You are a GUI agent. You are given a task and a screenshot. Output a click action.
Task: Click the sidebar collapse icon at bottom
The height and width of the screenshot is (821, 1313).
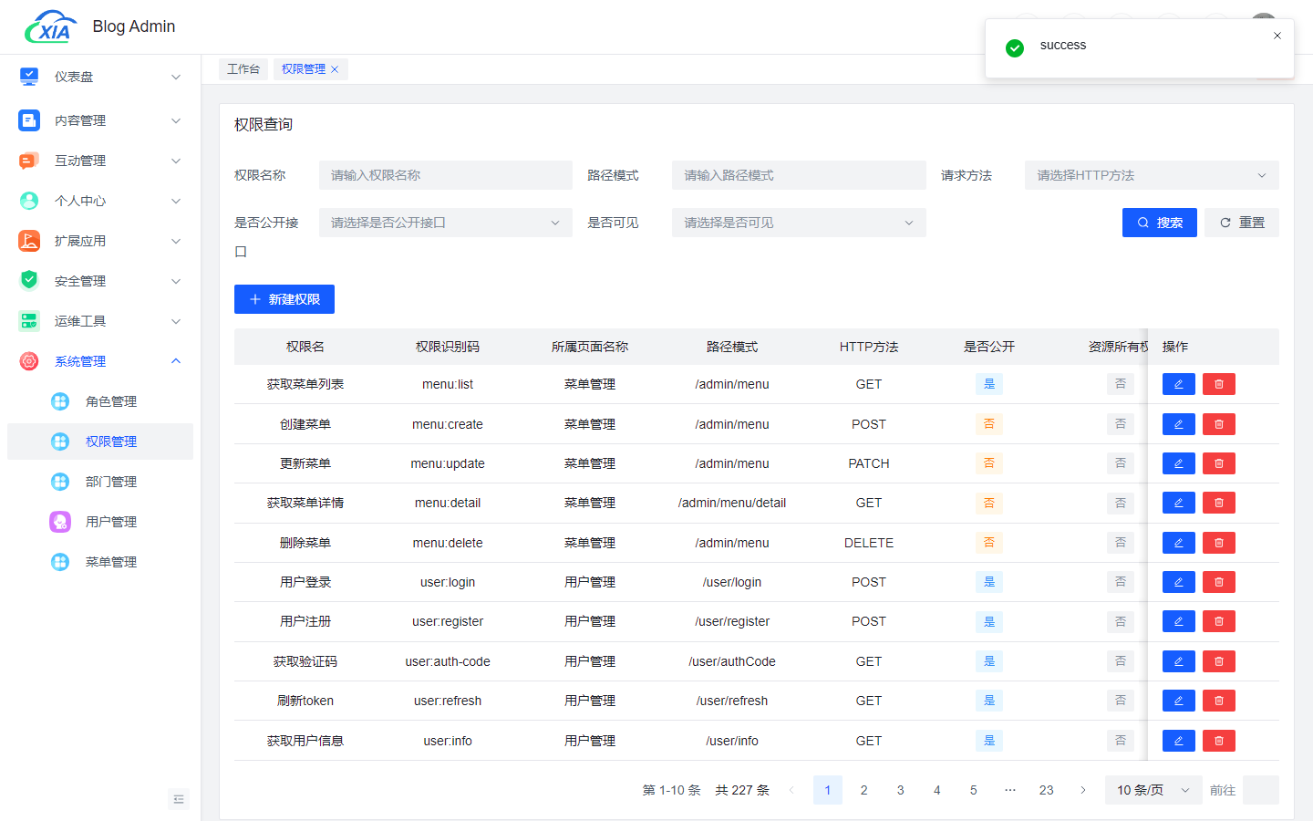(x=179, y=799)
